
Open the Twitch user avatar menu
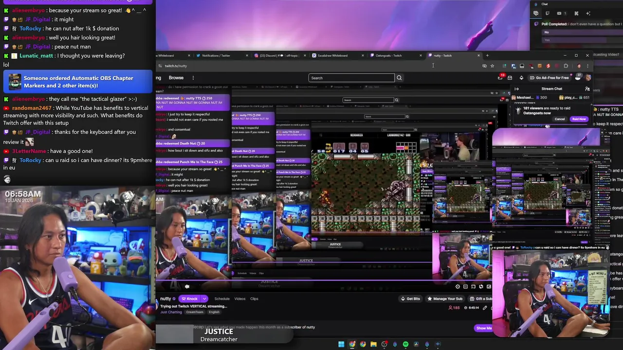587,78
